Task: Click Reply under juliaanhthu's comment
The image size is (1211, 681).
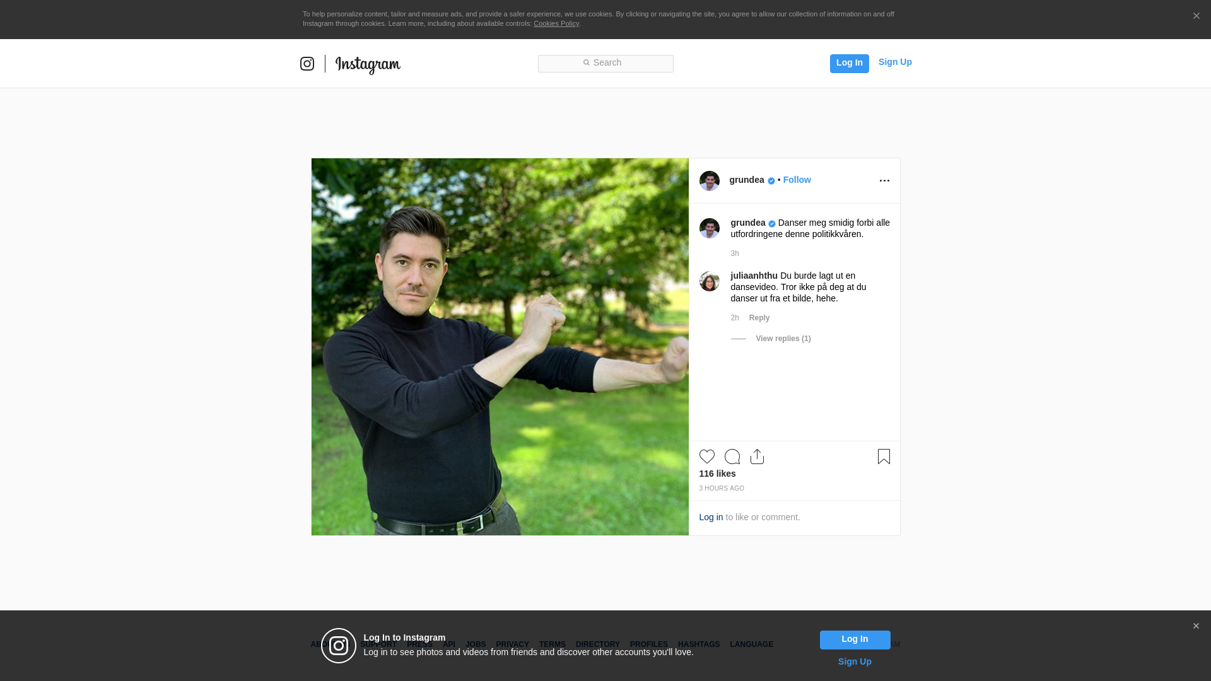Action: tap(759, 318)
